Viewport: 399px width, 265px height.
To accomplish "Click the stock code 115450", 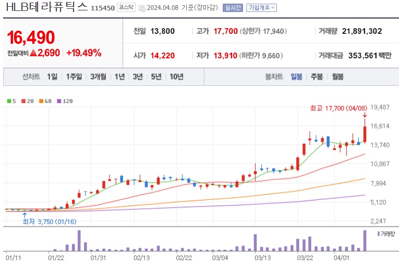I will pos(103,8).
